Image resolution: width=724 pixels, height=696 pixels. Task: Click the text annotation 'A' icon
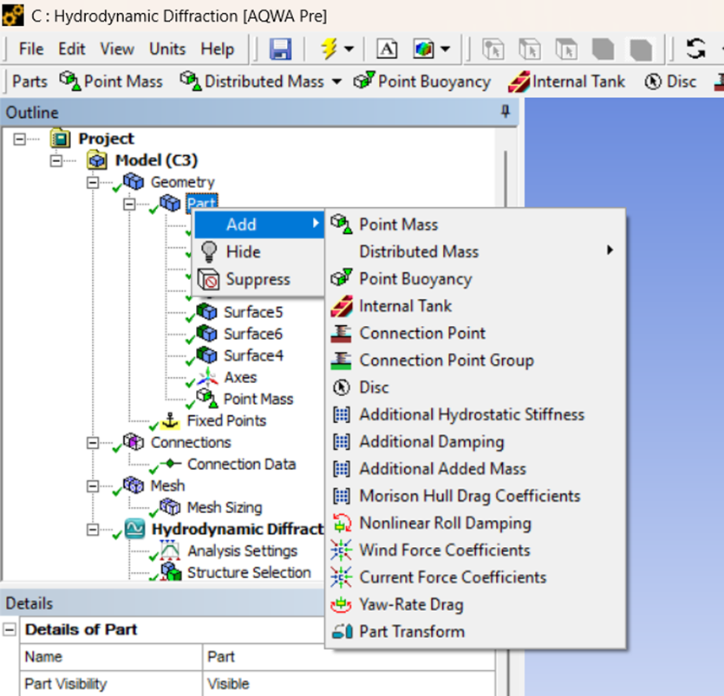click(387, 49)
